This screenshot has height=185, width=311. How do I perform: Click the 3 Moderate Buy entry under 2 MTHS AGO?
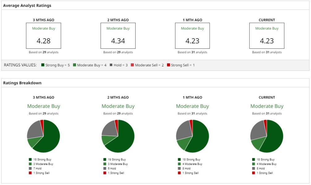coord(116,164)
